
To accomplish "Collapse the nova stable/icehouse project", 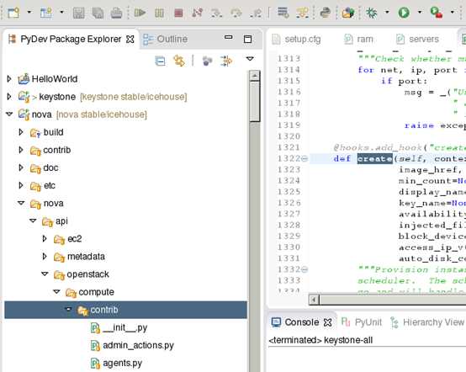I will [9, 114].
